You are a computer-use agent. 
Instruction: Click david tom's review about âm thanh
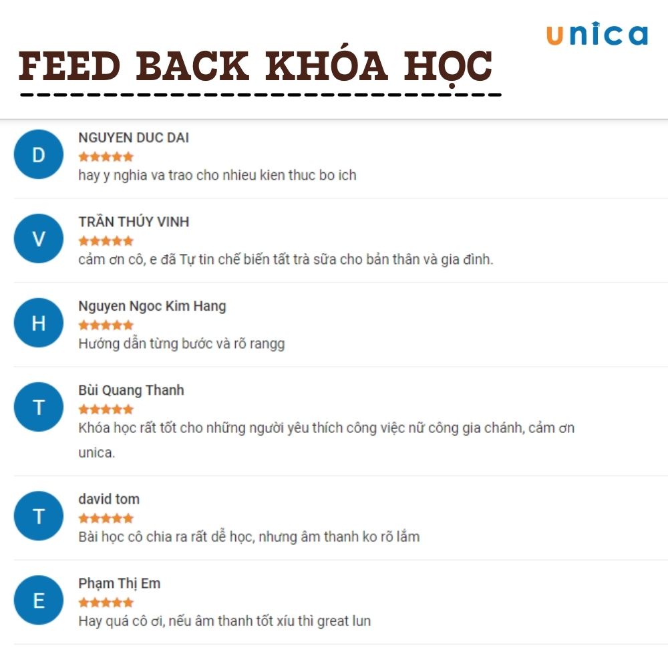tap(248, 536)
